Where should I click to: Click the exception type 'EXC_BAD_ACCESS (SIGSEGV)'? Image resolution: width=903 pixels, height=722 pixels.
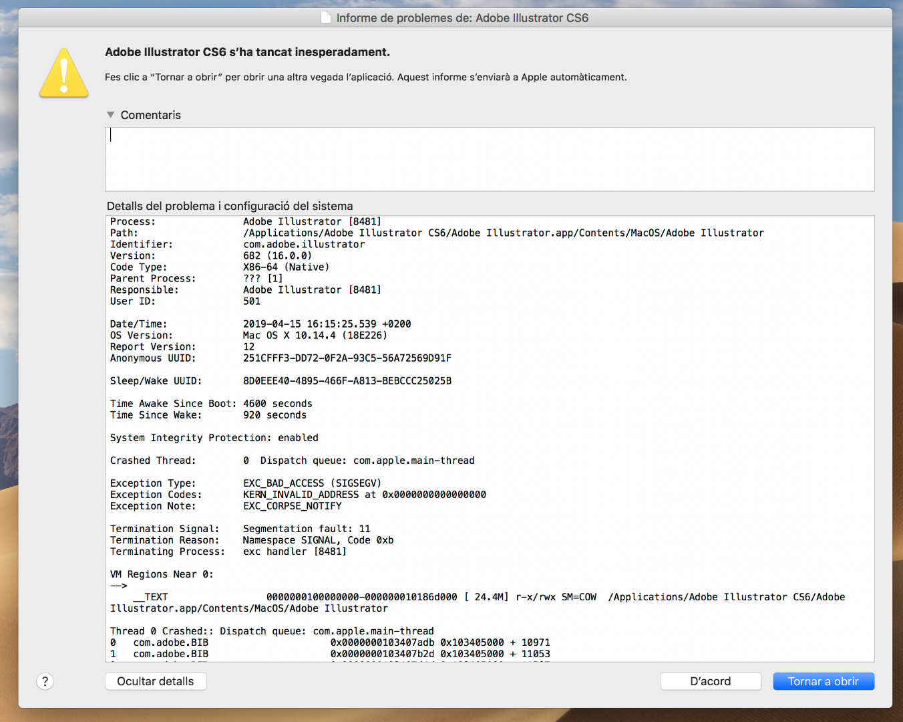coord(313,483)
